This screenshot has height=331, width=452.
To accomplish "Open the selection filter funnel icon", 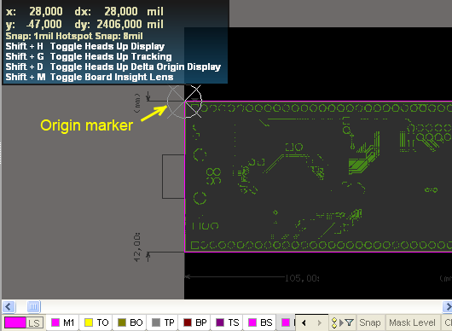I will click(x=349, y=322).
